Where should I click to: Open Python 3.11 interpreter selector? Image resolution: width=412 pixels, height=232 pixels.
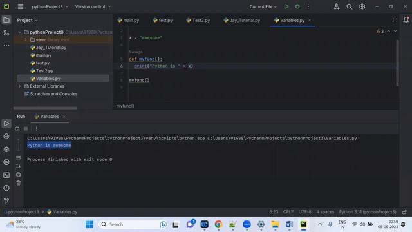point(368,212)
